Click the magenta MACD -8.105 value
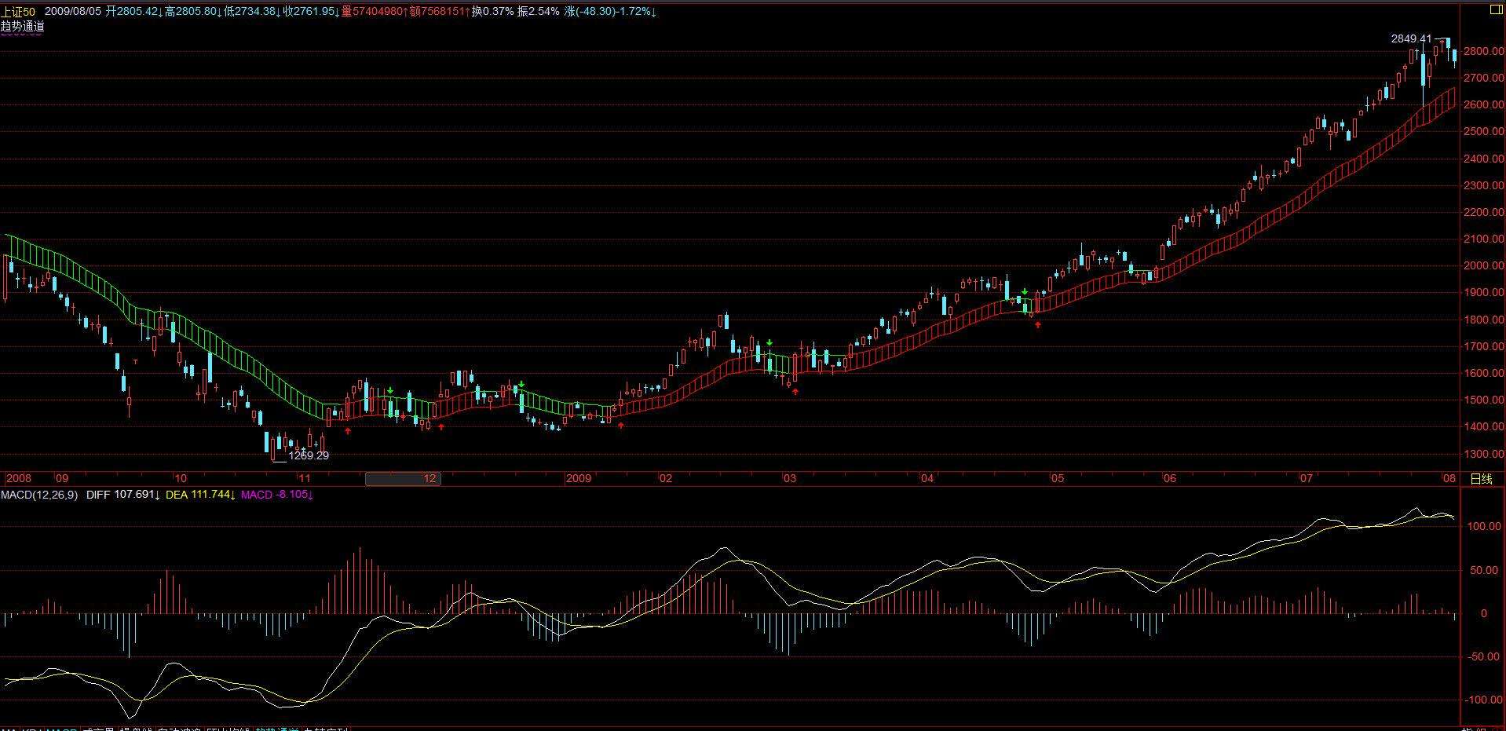This screenshot has height=731, width=1506. pyautogui.click(x=276, y=495)
